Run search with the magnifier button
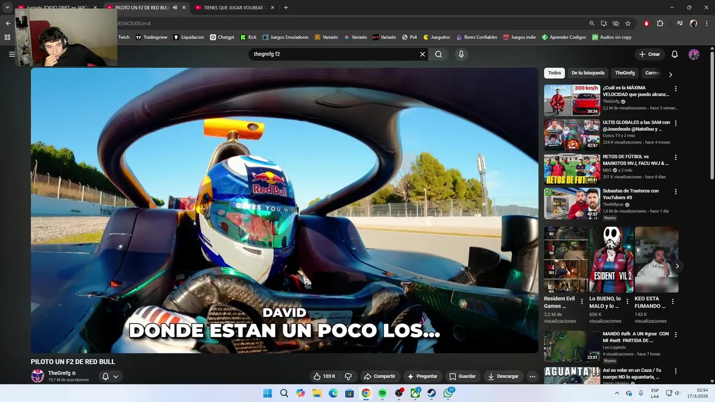 tap(438, 54)
